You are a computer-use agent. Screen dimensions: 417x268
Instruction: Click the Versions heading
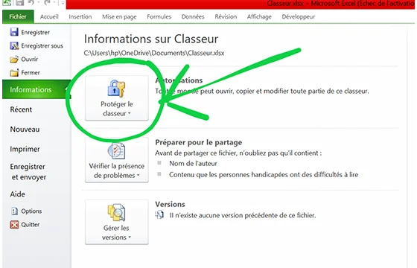(x=171, y=204)
